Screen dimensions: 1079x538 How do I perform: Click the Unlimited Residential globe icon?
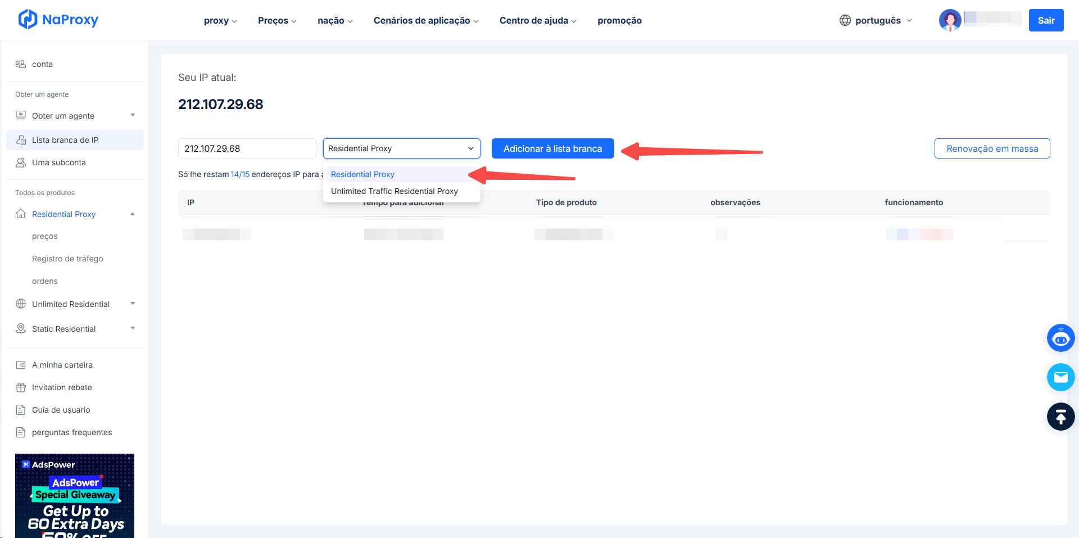pyautogui.click(x=21, y=304)
